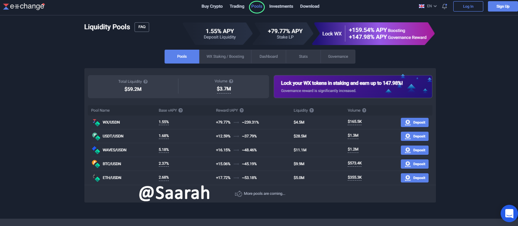Click the WAVES/USDN pool token icon
Viewport: 518px width, 226px height.
tap(96, 150)
